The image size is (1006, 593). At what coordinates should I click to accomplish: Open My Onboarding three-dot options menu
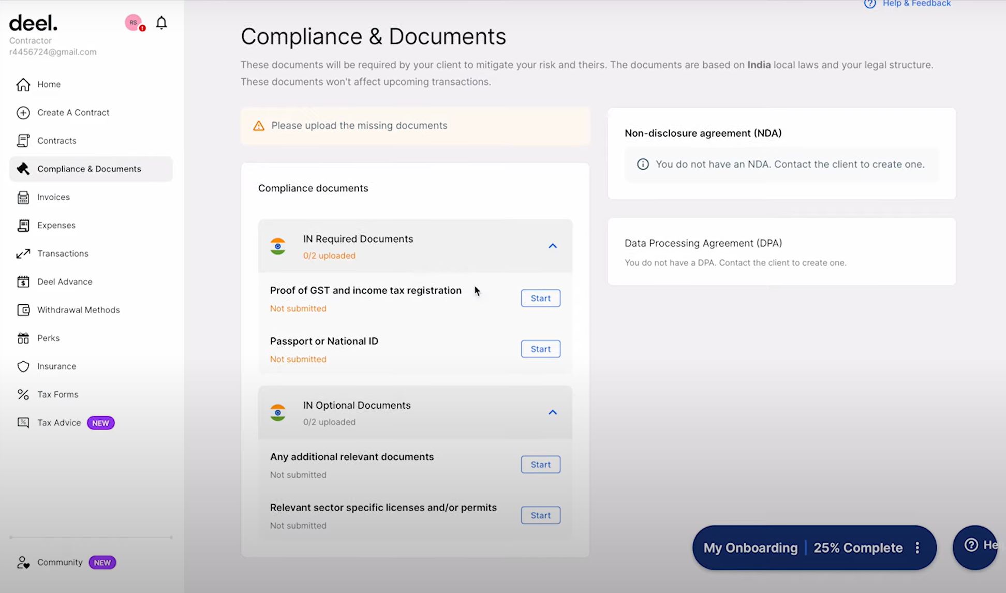917,548
